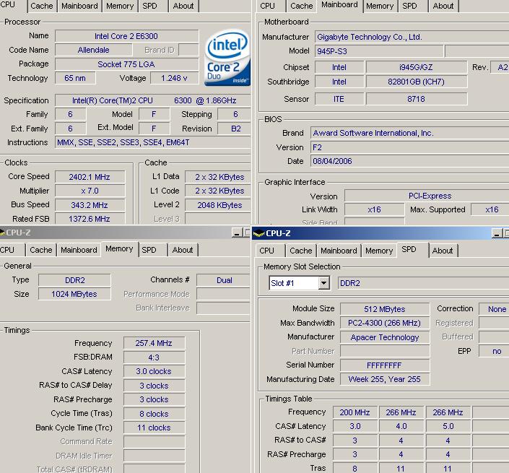Image resolution: width=509 pixels, height=473 pixels.
Task: Minimize the CPU-Z window showing Memory timings
Action: coord(237,233)
